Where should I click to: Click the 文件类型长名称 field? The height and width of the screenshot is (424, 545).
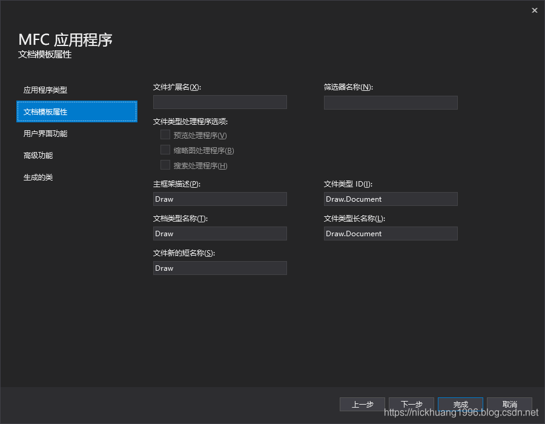[x=391, y=234]
